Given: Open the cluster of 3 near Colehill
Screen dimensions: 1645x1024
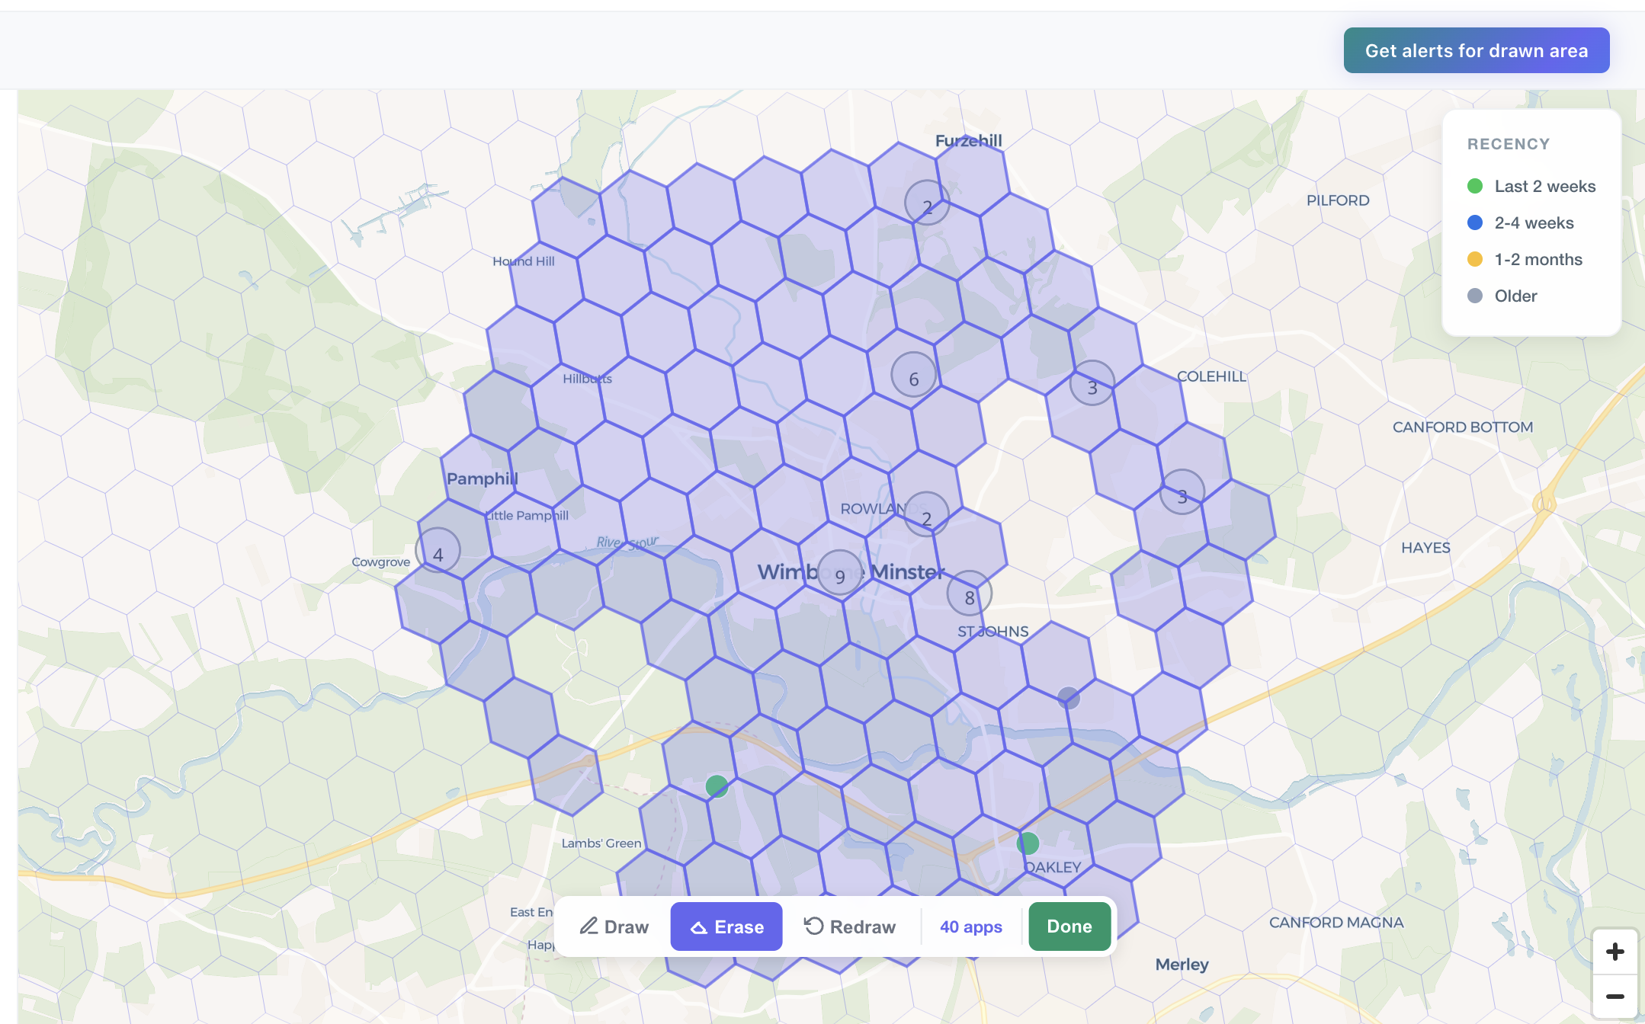Looking at the screenshot, I should tap(1092, 384).
